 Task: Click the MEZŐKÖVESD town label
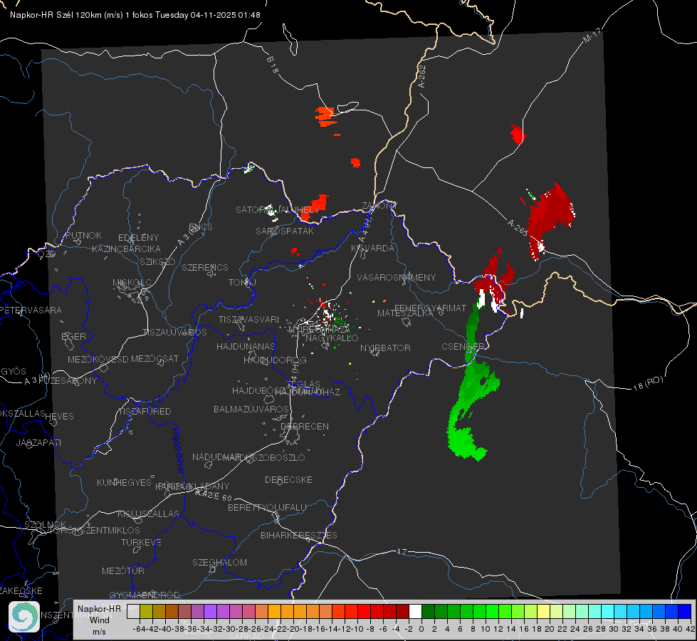pos(98,359)
